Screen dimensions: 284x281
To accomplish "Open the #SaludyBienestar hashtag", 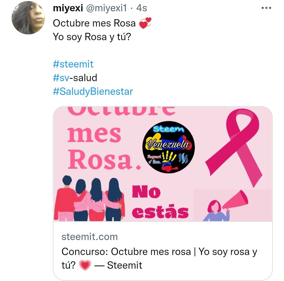I will (x=93, y=92).
